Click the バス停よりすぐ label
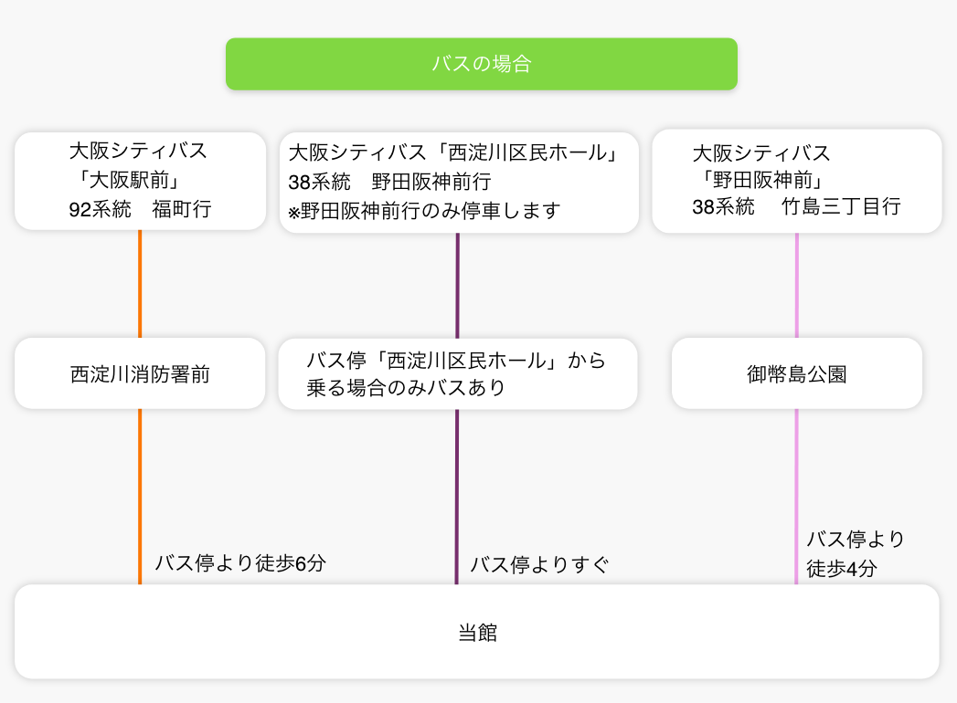Screen dimensions: 957x703 pyautogui.click(x=539, y=565)
